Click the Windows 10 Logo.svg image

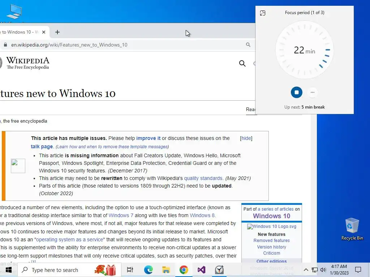272,227
